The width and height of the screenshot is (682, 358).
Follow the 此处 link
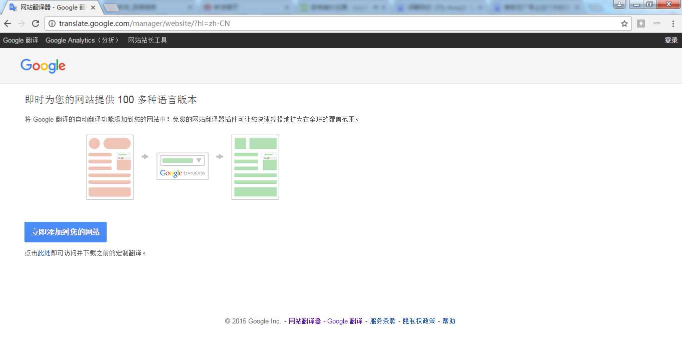coord(44,253)
